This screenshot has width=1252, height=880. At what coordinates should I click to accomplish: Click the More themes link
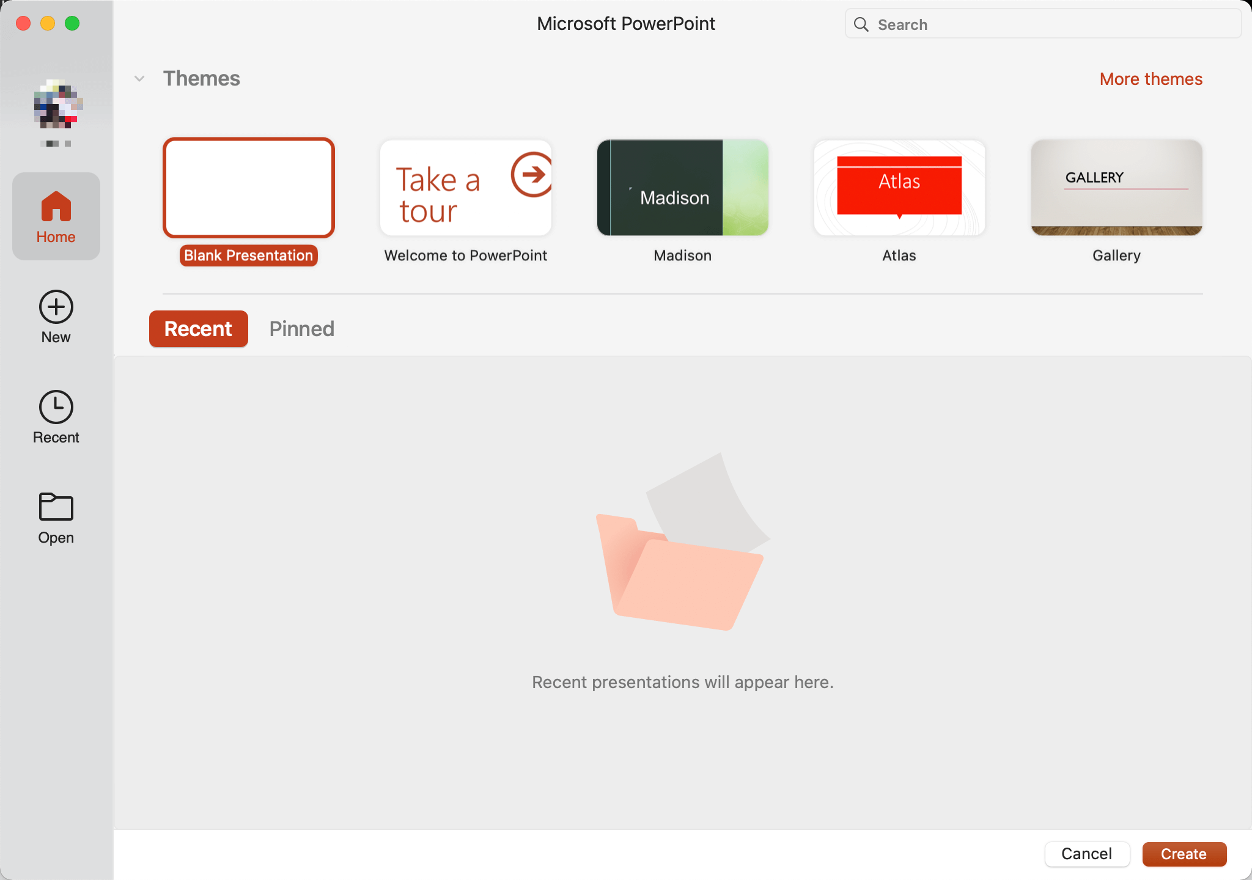[x=1150, y=78]
